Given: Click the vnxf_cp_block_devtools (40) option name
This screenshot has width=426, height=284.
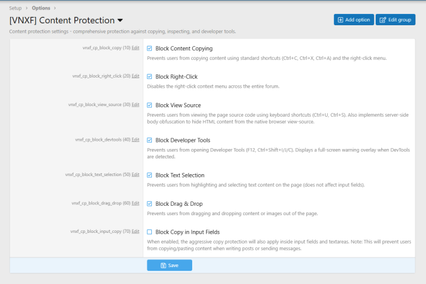Looking at the screenshot, I should (103, 139).
